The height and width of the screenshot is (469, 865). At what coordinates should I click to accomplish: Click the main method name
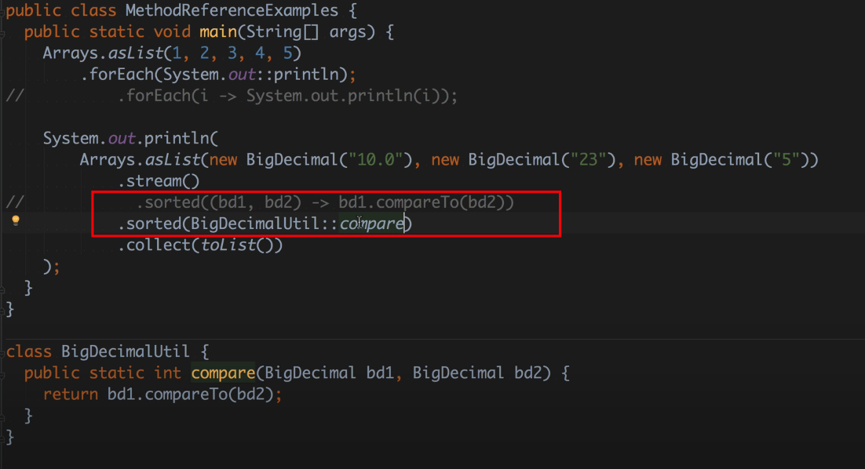(x=218, y=32)
